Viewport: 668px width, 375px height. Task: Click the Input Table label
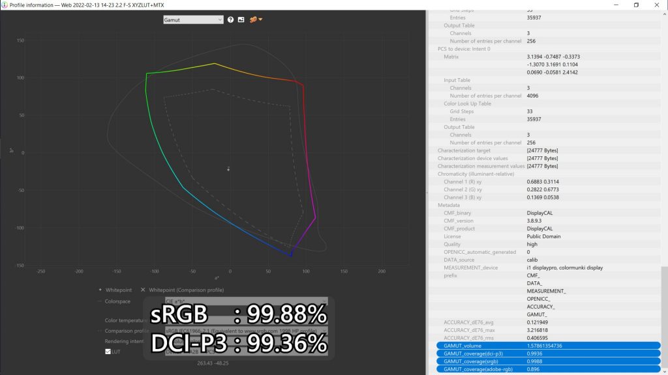click(457, 80)
